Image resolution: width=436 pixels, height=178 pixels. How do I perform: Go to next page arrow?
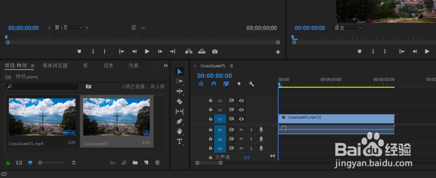coord(88,28)
